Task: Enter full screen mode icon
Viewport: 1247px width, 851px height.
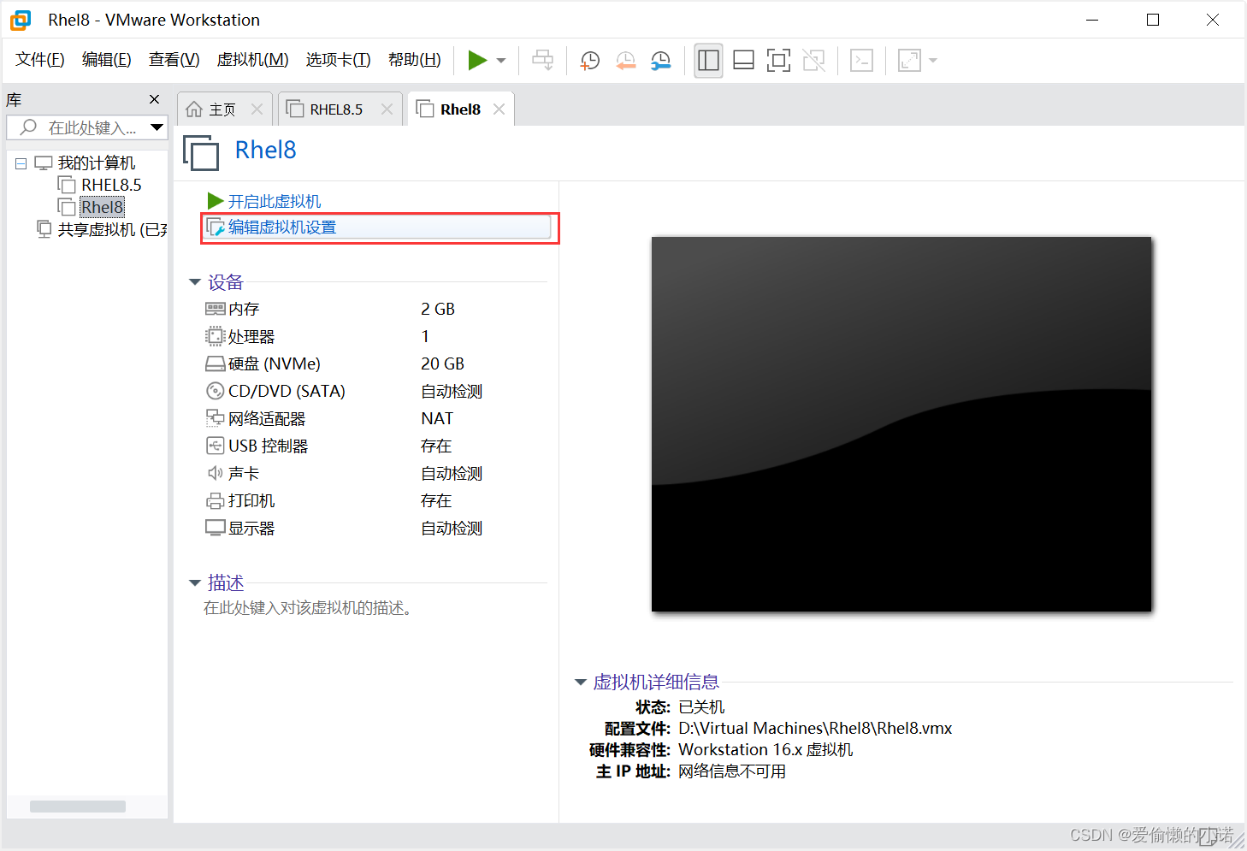Action: (x=778, y=60)
